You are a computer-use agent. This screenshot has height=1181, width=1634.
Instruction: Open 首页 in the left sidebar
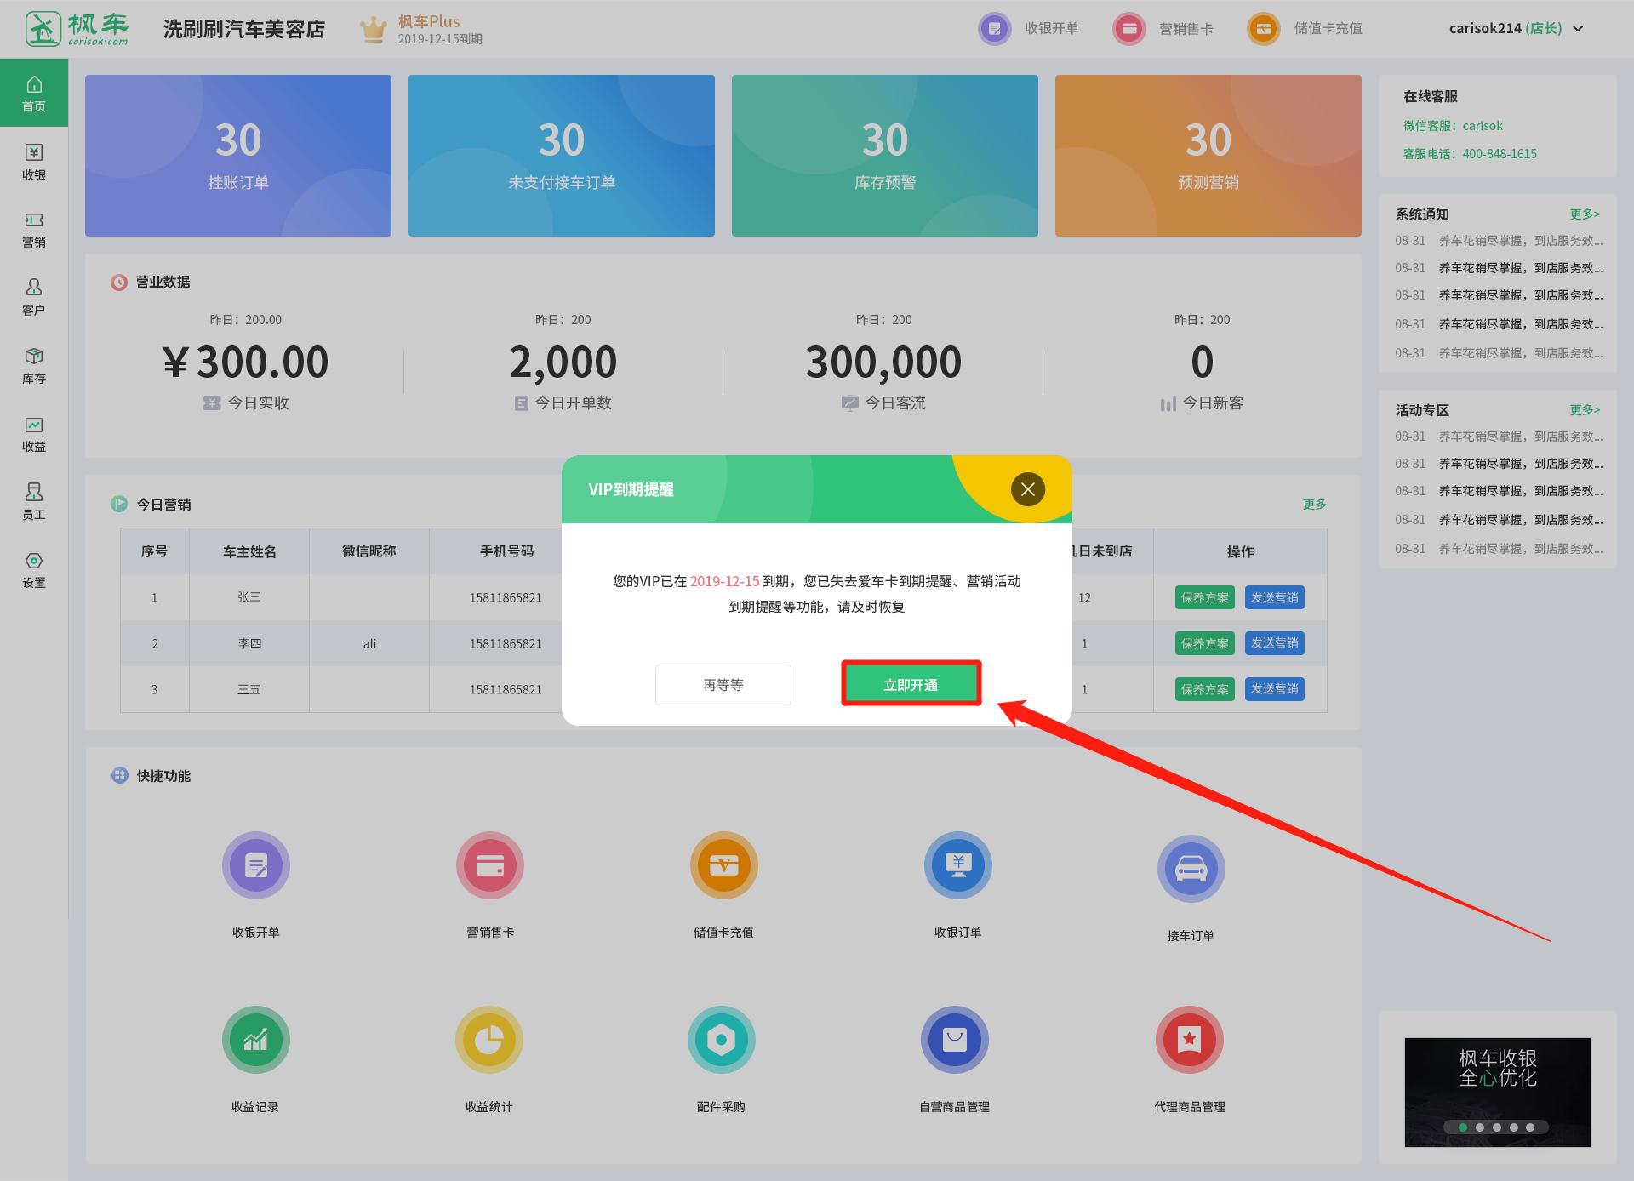[x=34, y=93]
